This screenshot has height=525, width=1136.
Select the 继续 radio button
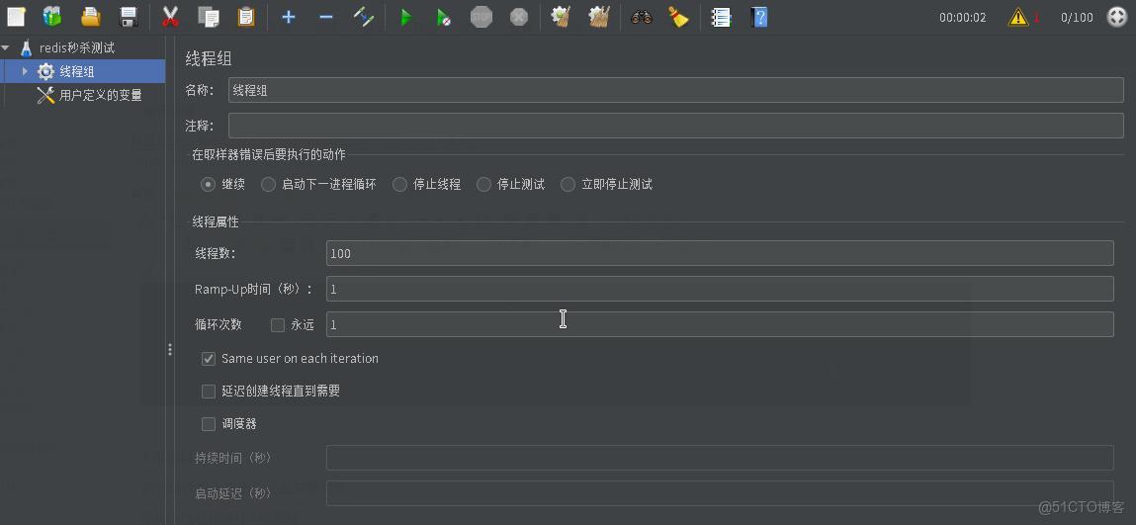pyautogui.click(x=208, y=184)
